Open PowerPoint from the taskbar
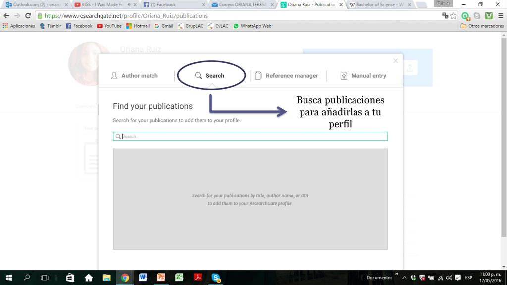Viewport: 507px width, 285px height. pos(161,278)
